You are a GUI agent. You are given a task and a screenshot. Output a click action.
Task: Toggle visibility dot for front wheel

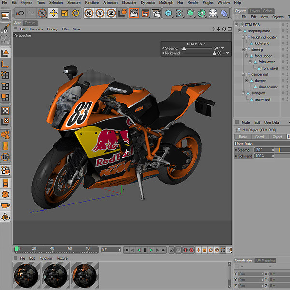(x=283, y=68)
